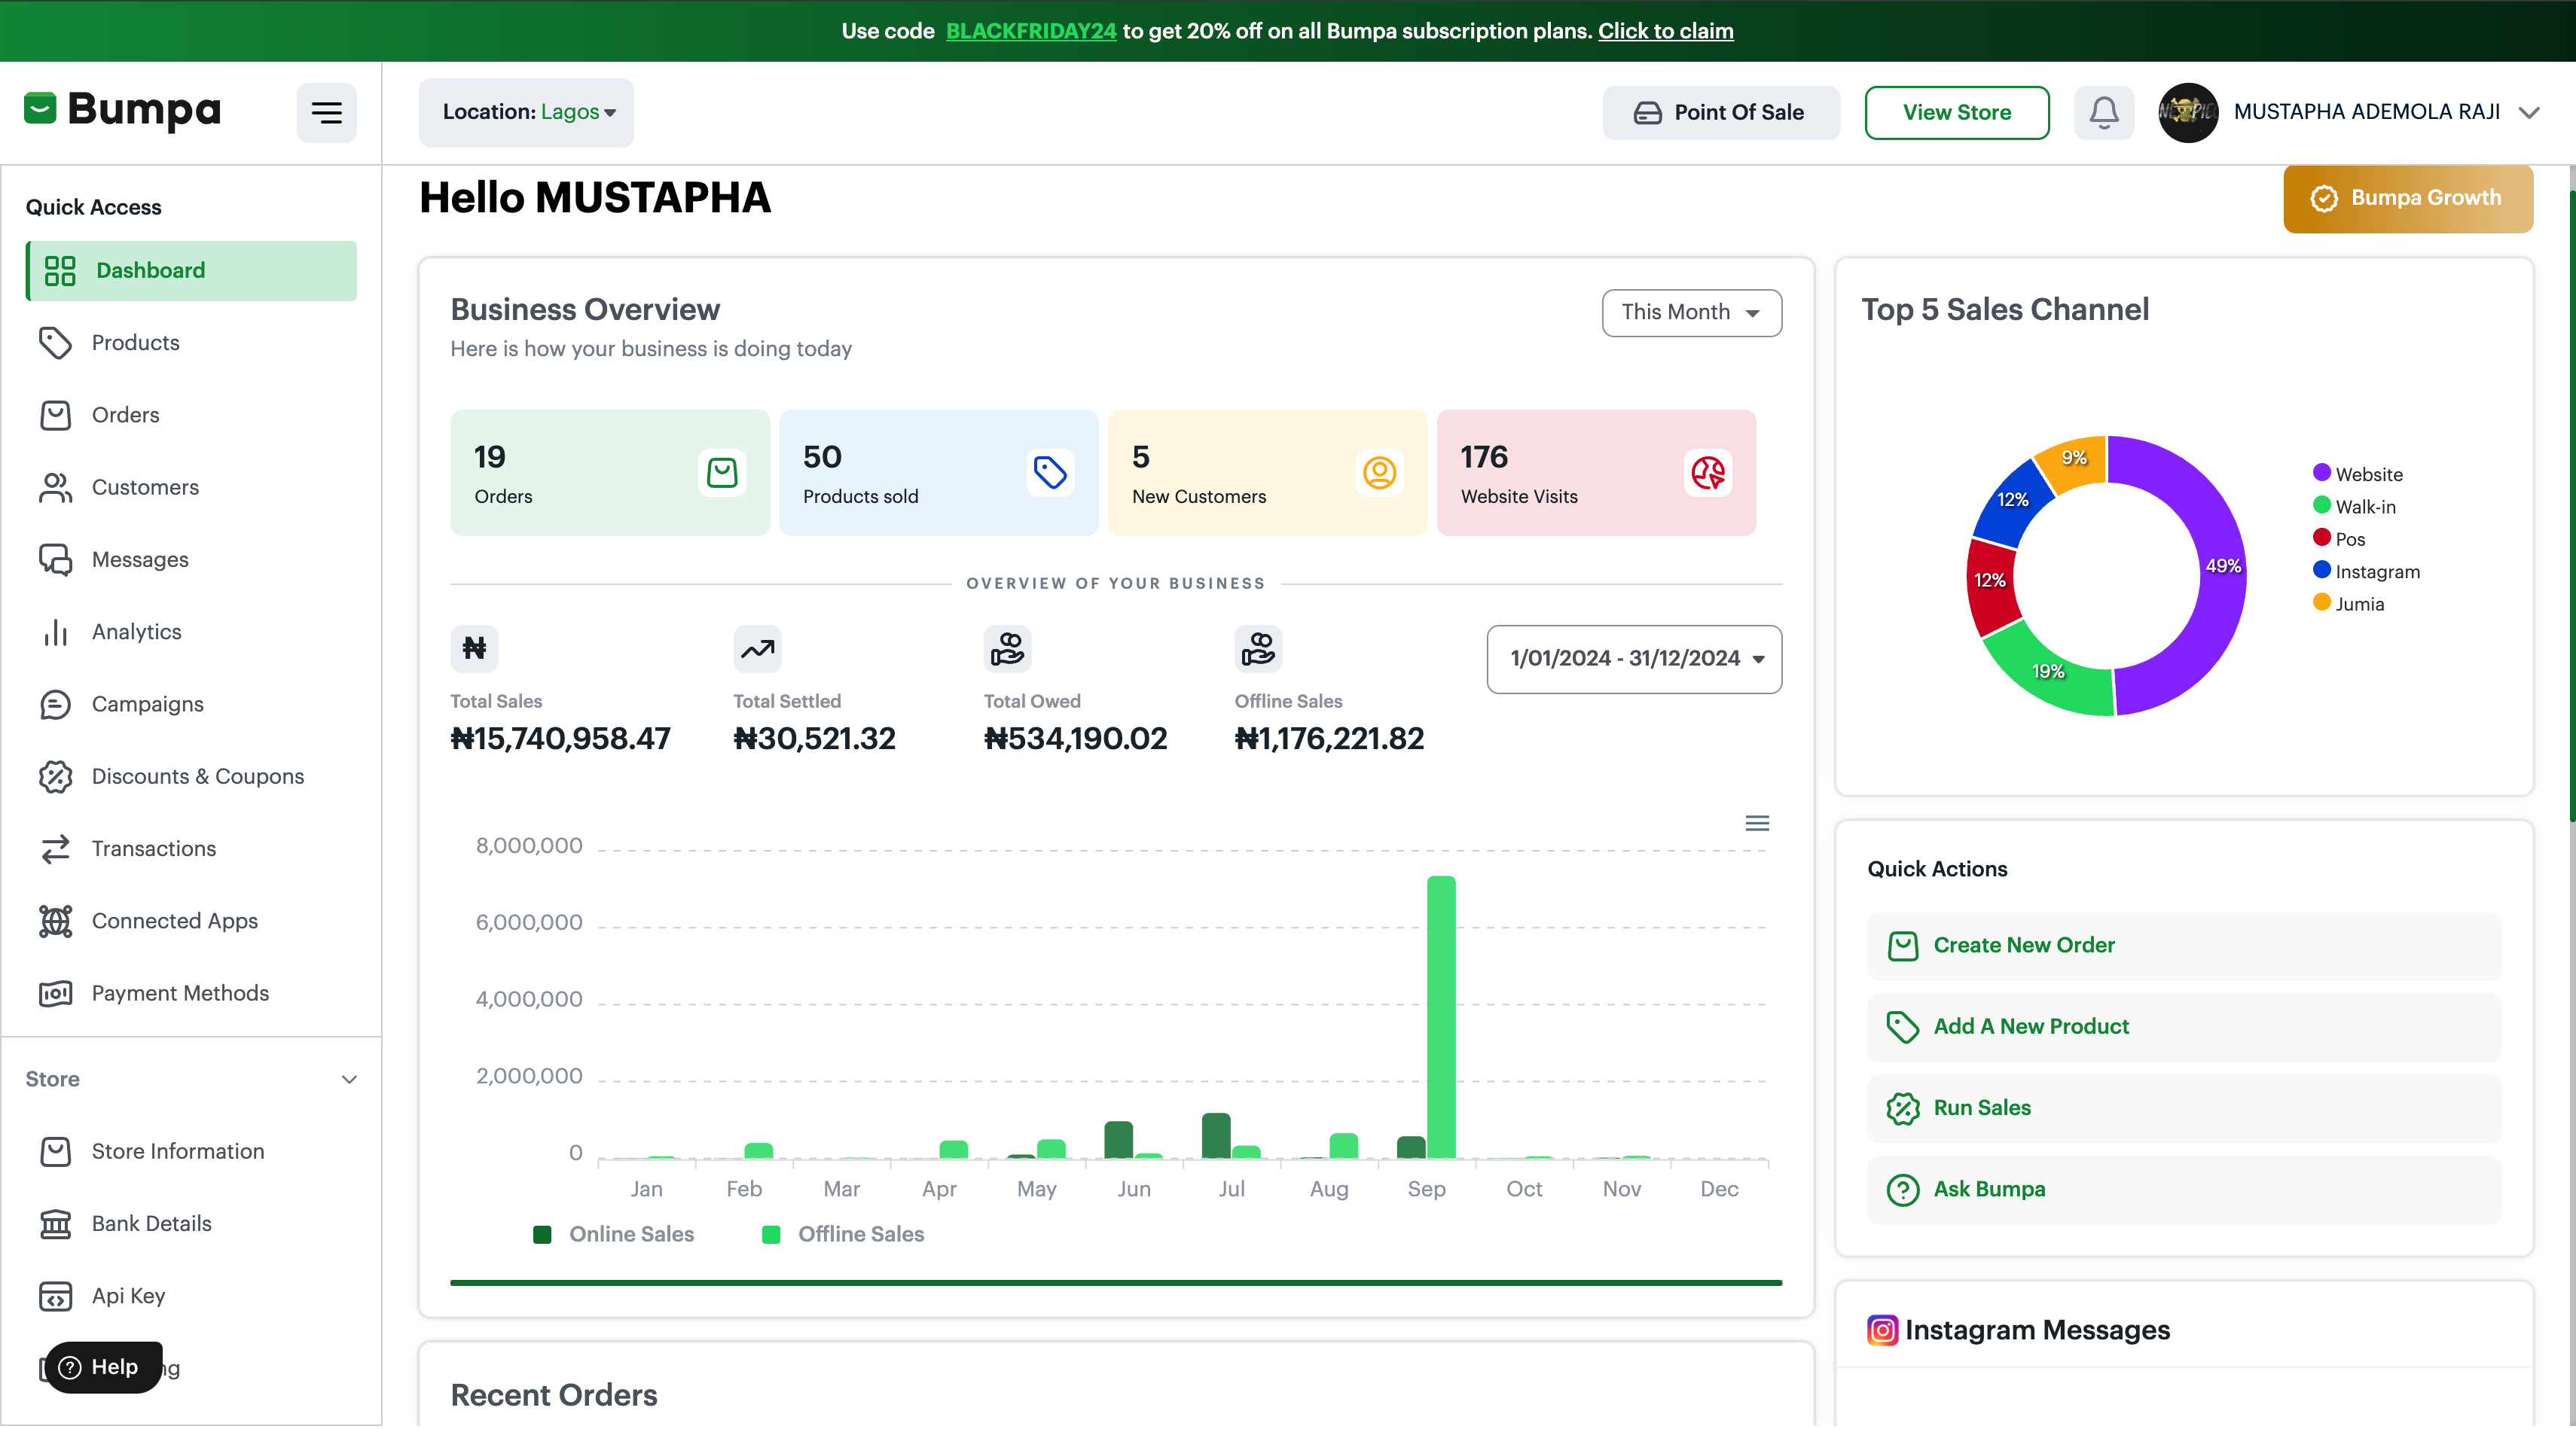Toggle Online Sales series in chart legend

(614, 1234)
